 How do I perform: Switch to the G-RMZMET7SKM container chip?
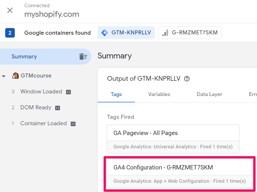click(x=190, y=33)
